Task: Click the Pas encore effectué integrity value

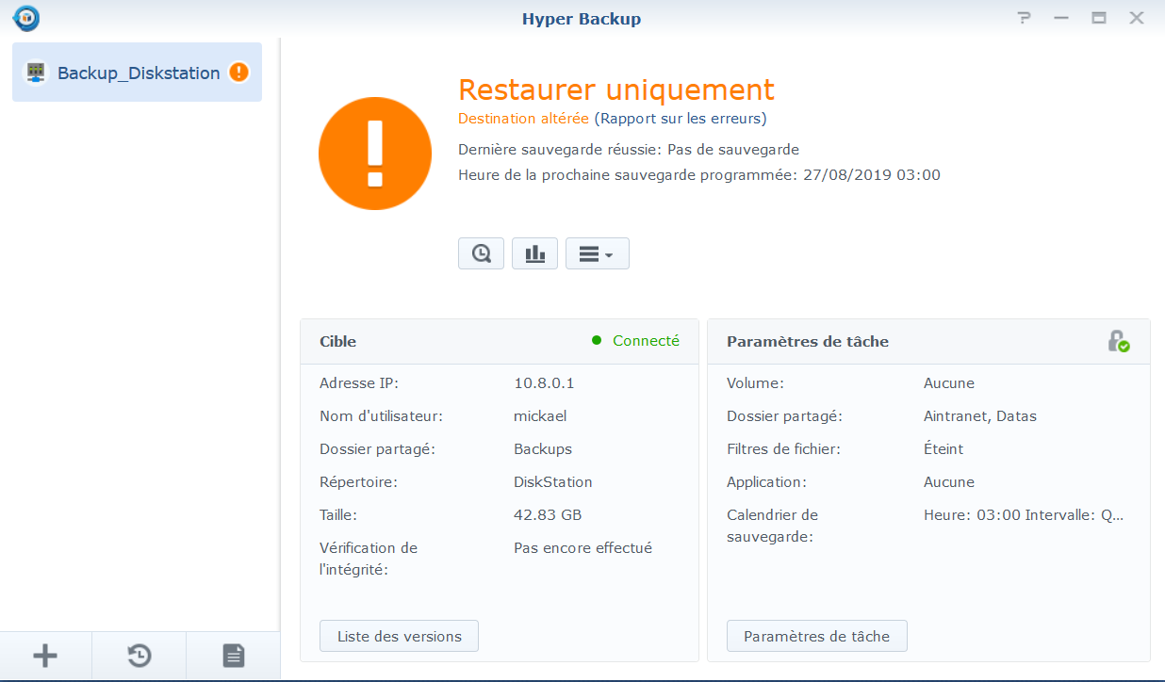Action: (x=582, y=548)
